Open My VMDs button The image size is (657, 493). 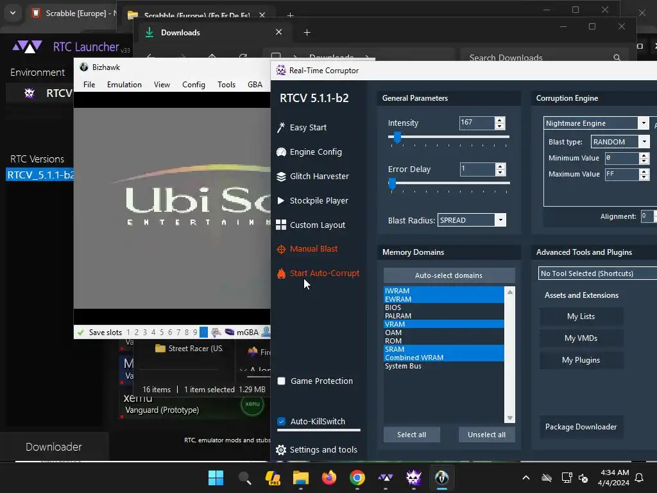pos(581,338)
